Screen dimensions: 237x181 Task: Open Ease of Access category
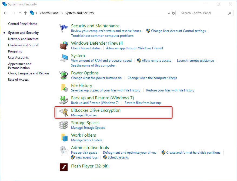tap(18, 80)
